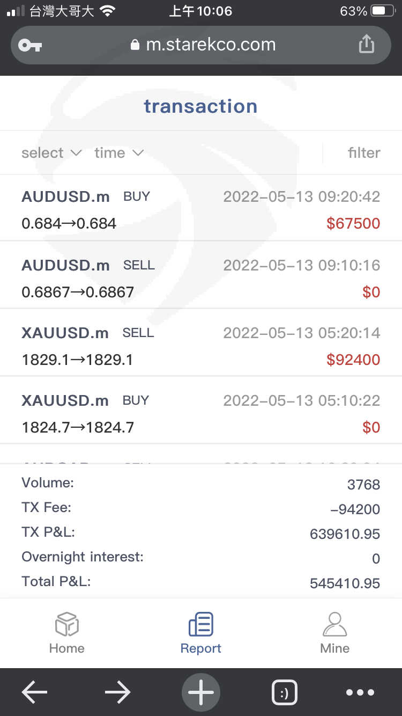Screen dimensions: 402x716
Task: Tap the VPN key icon
Action: coord(30,45)
